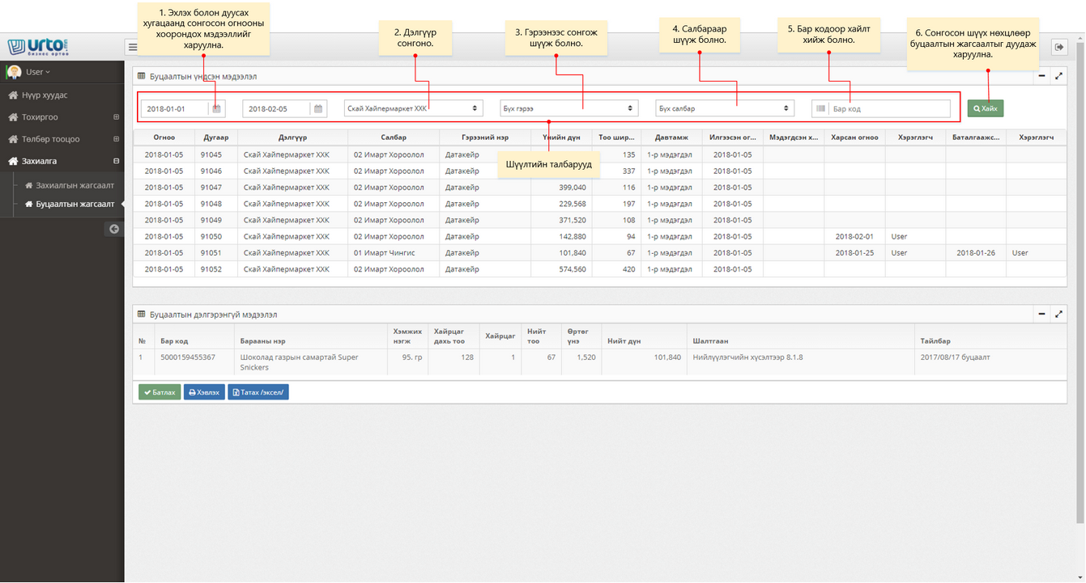Image resolution: width=1086 pixels, height=583 pixels.
Task: Sort by the Давтамж column header
Action: coord(671,137)
